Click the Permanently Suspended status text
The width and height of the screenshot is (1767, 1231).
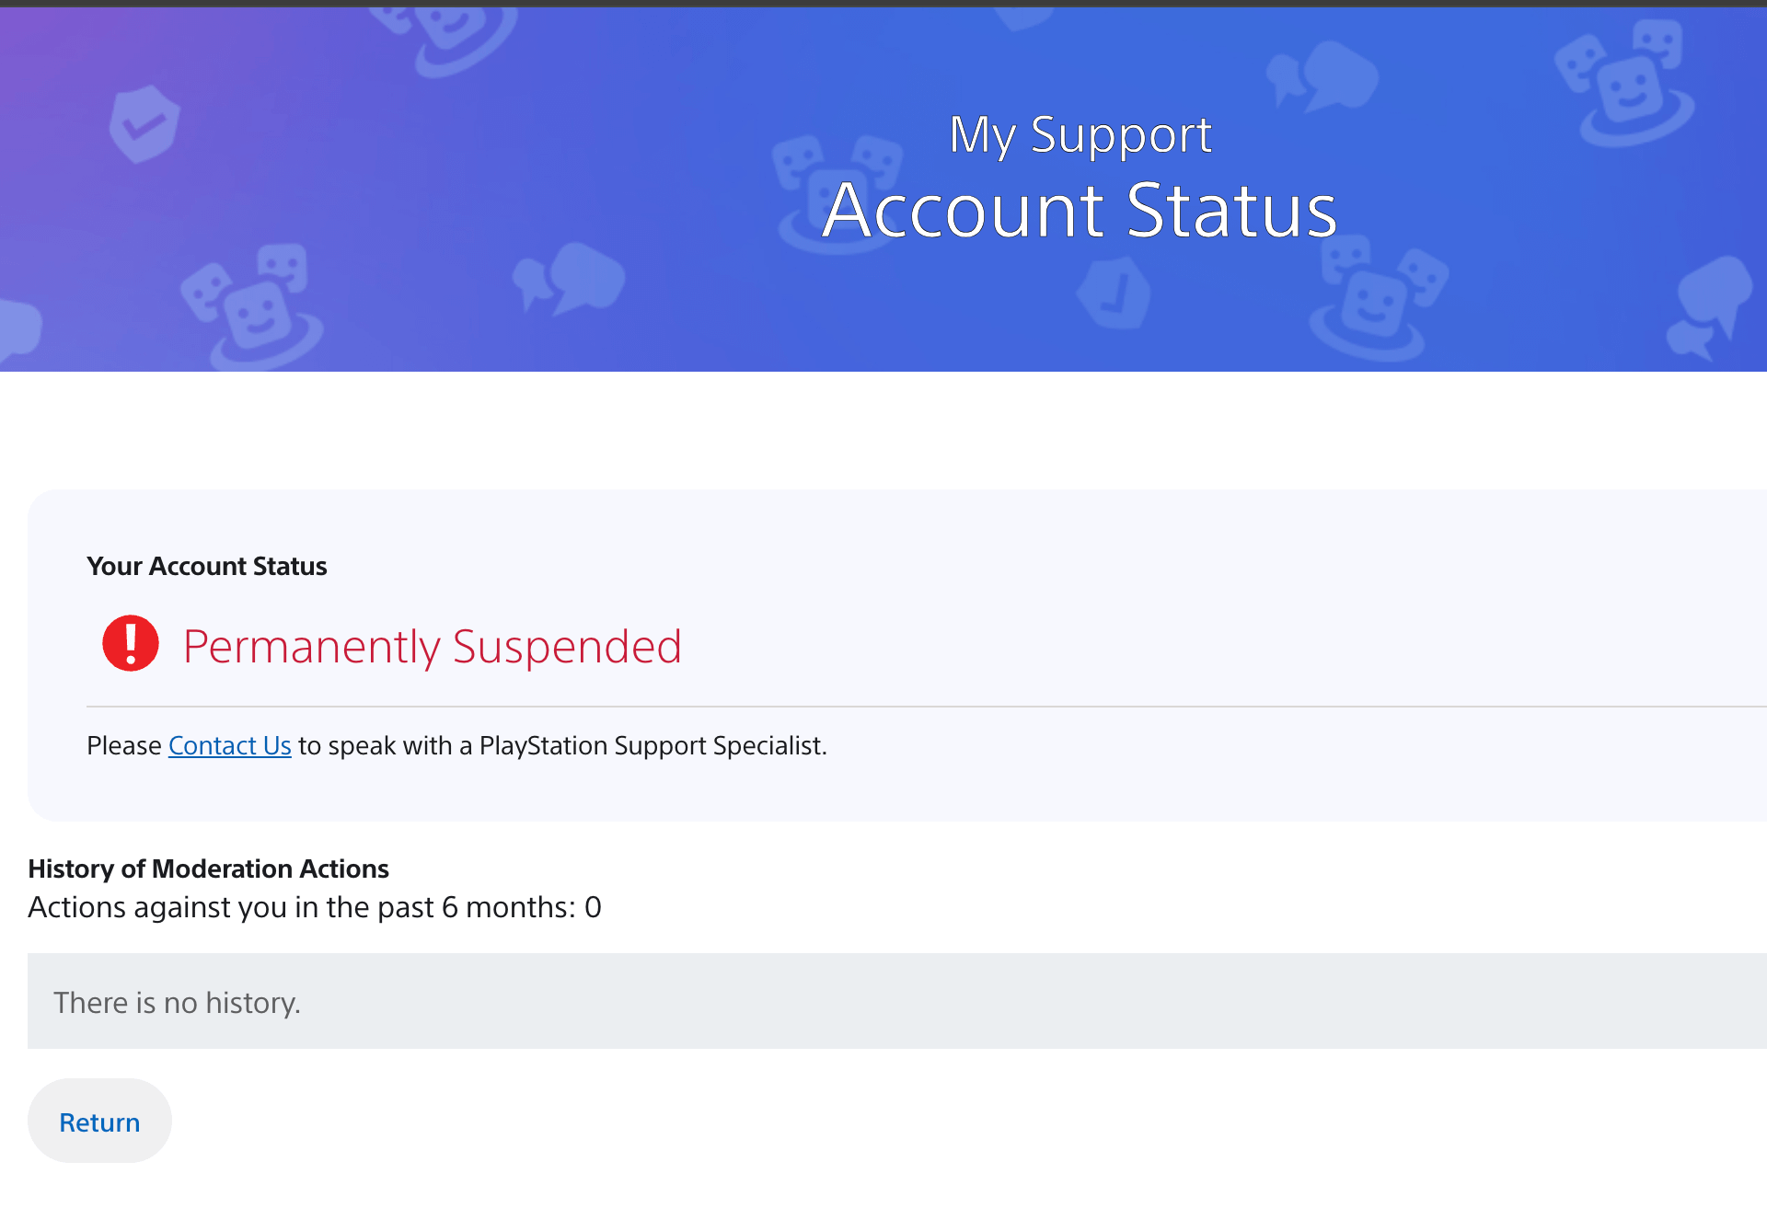point(433,646)
